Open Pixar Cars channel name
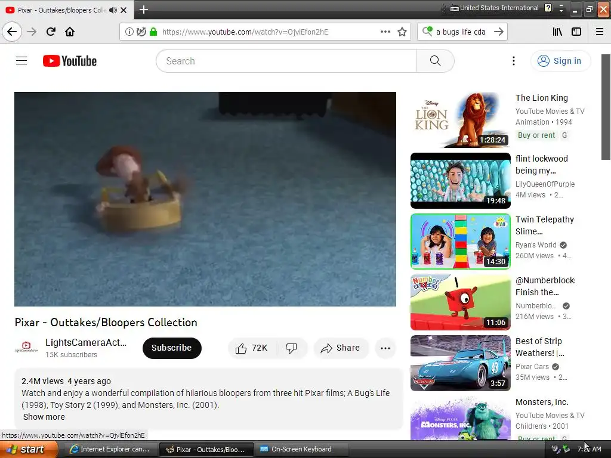The width and height of the screenshot is (611, 458). (x=532, y=367)
